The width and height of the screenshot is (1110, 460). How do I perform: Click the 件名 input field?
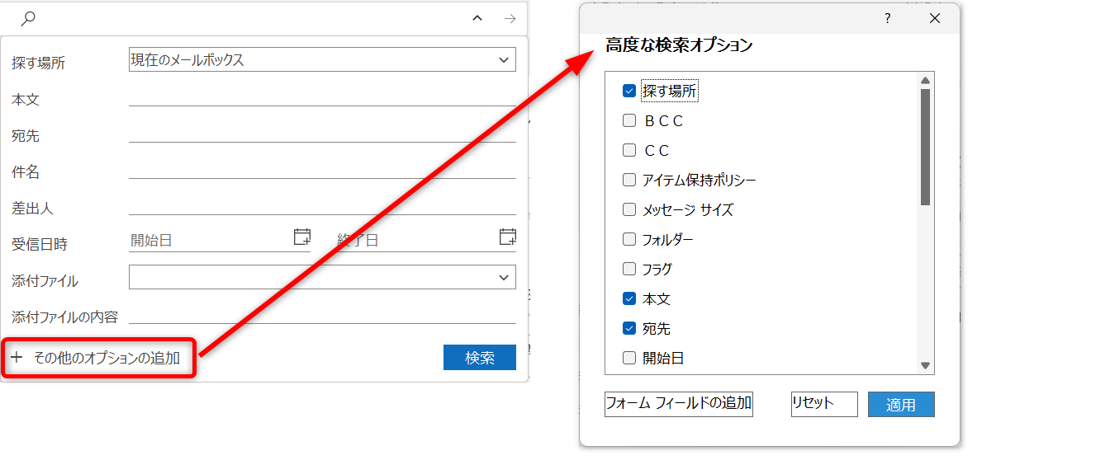point(322,170)
